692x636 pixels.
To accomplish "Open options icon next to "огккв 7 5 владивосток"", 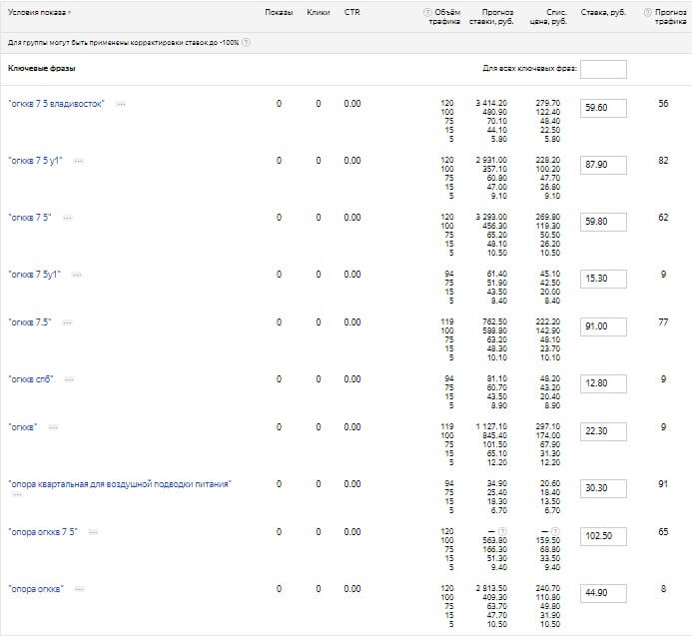I will click(121, 104).
